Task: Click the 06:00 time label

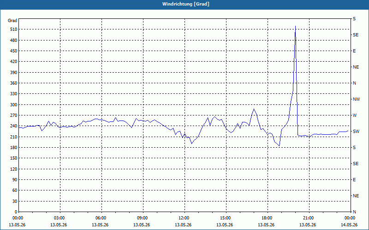Action: (101, 218)
